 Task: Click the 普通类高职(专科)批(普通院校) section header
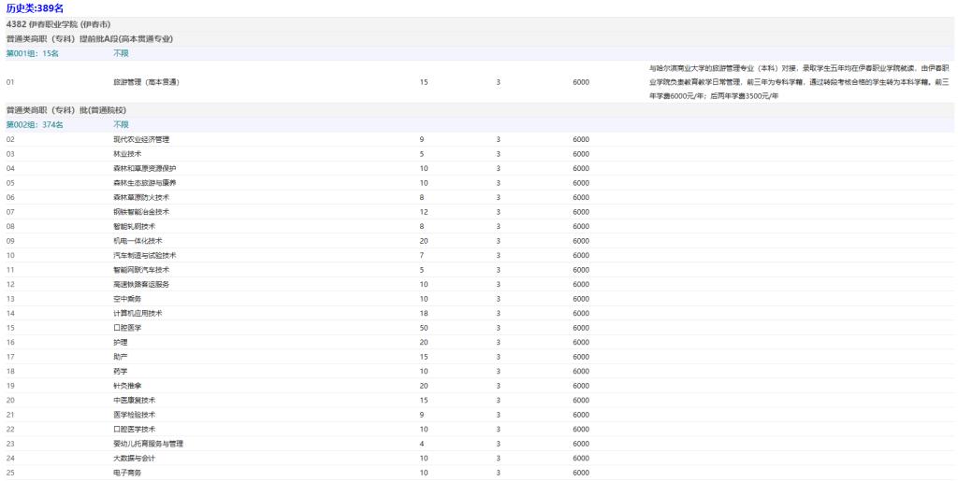tap(65, 110)
